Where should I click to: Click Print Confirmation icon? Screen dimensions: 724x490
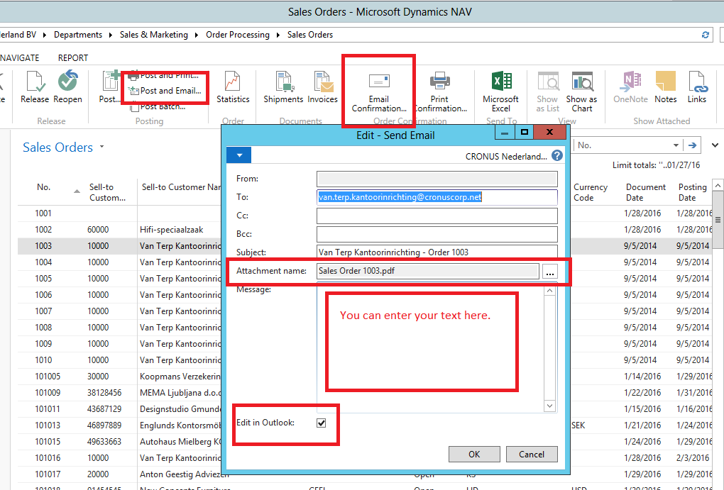[x=439, y=92]
